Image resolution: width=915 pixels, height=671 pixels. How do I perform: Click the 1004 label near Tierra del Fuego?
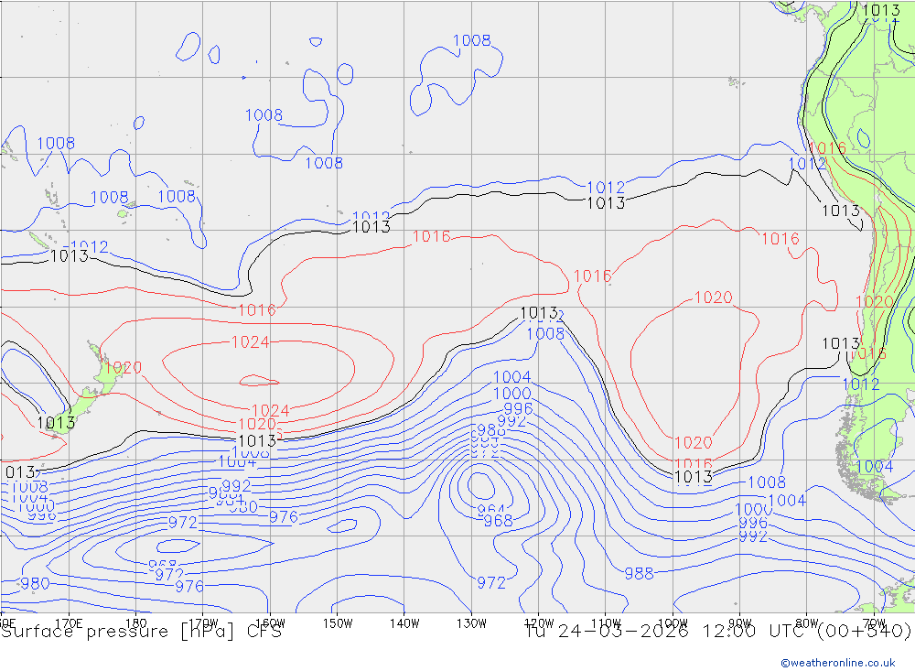coord(874,467)
